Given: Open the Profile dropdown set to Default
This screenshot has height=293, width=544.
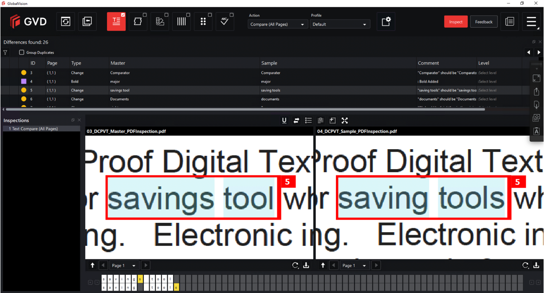Looking at the screenshot, I should click(x=340, y=24).
